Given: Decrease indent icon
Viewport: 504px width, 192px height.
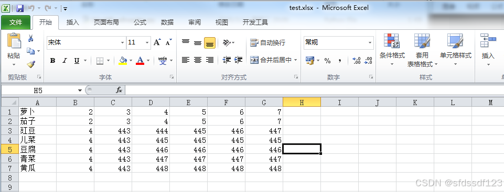Looking at the screenshot, I should click(x=227, y=60).
